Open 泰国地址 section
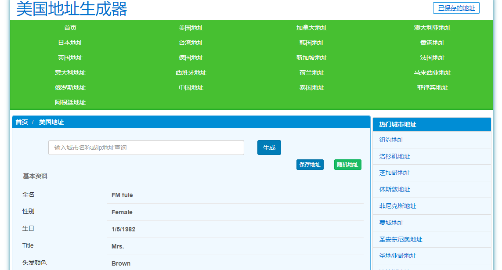Image resolution: width=502 pixels, height=270 pixels. [x=311, y=87]
